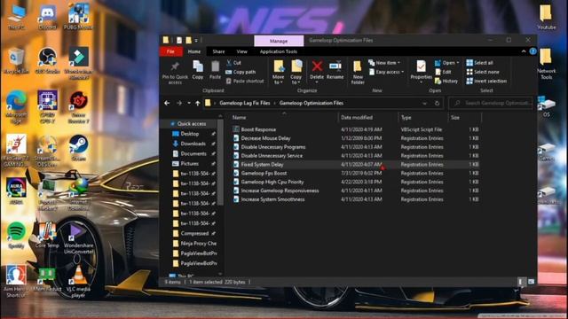This screenshot has width=568, height=319.
Task: Go back with the left arrow button
Action: pyautogui.click(x=167, y=103)
